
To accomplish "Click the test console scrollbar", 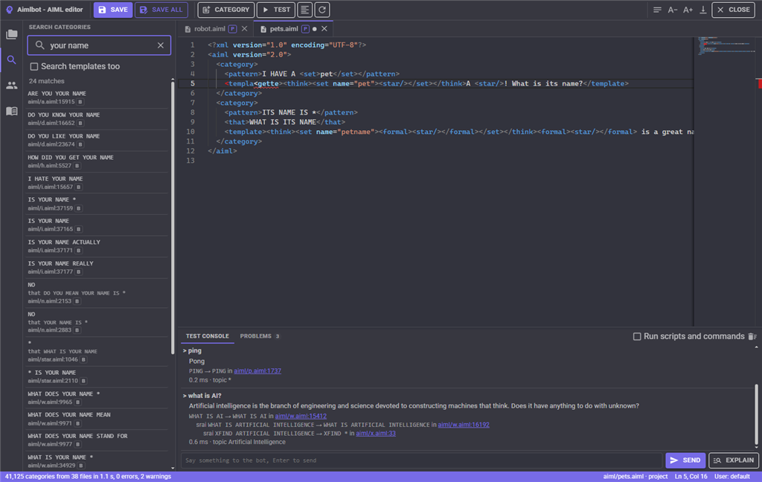I will (756, 413).
